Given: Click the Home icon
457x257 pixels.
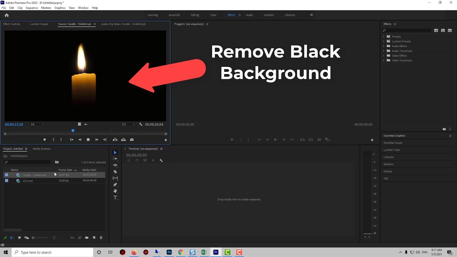Looking at the screenshot, I should (x=6, y=15).
